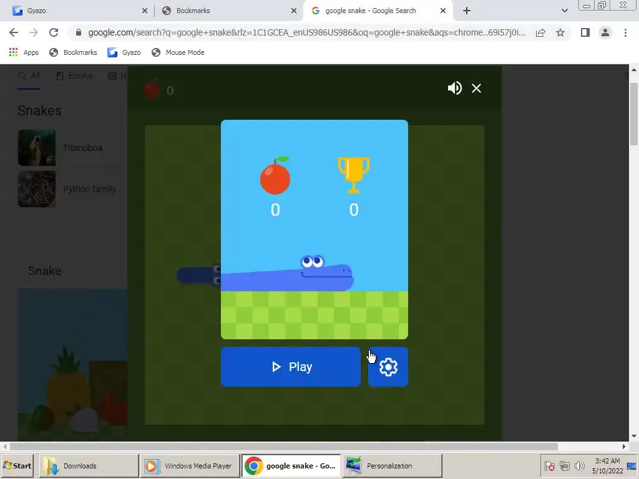Switch to Windows Media Player taskbar
Image resolution: width=639 pixels, height=479 pixels.
190,465
